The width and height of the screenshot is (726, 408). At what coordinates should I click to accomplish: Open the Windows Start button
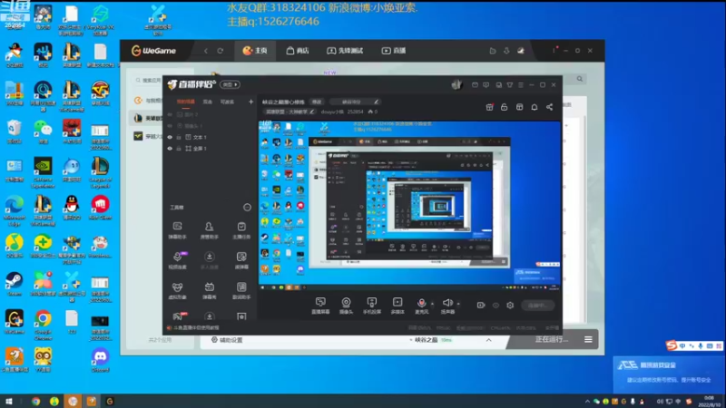[x=9, y=401]
